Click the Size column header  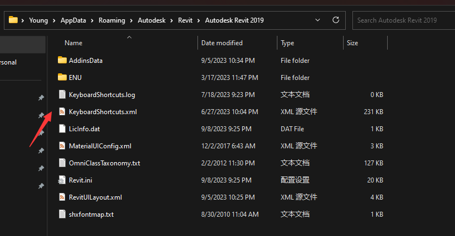pos(352,42)
